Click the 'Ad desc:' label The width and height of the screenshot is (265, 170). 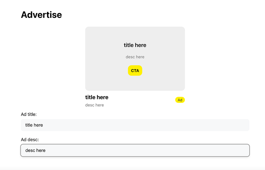click(30, 140)
